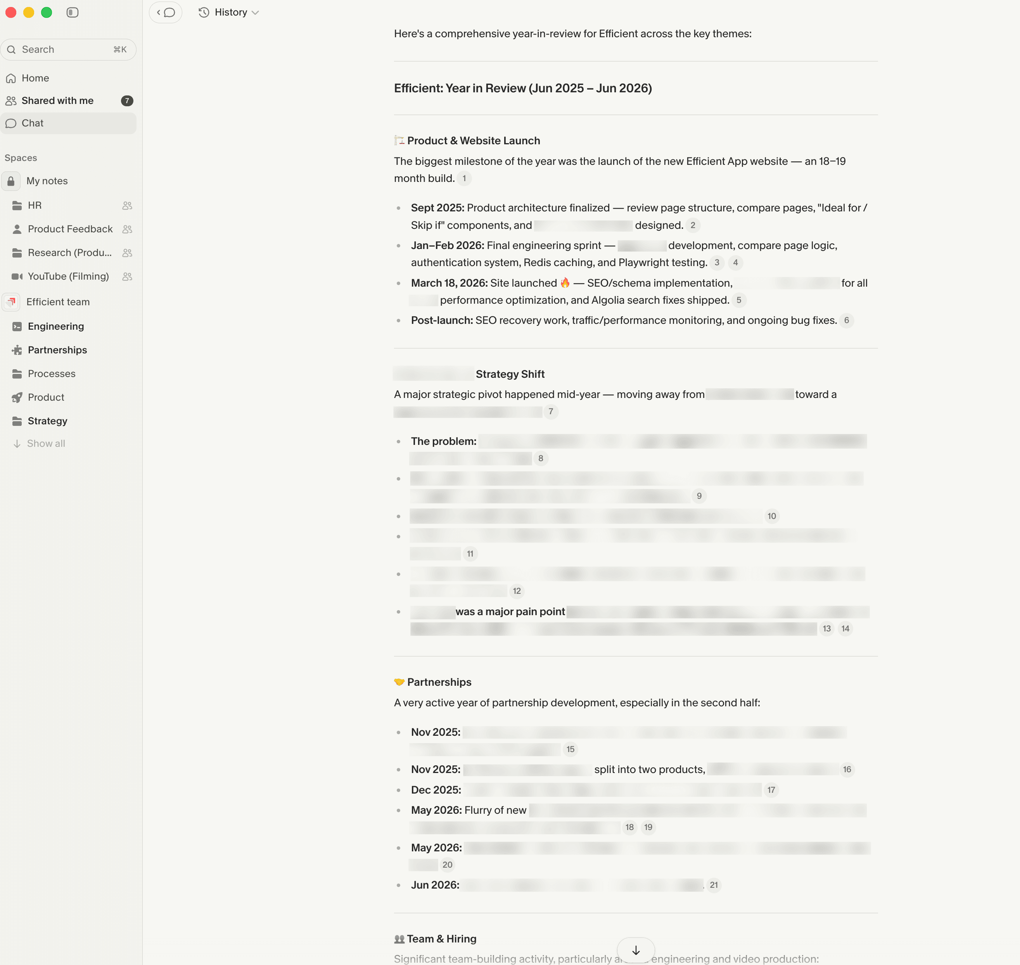Click the Product rocket icon
Screen dimensions: 1020x965
coord(17,398)
